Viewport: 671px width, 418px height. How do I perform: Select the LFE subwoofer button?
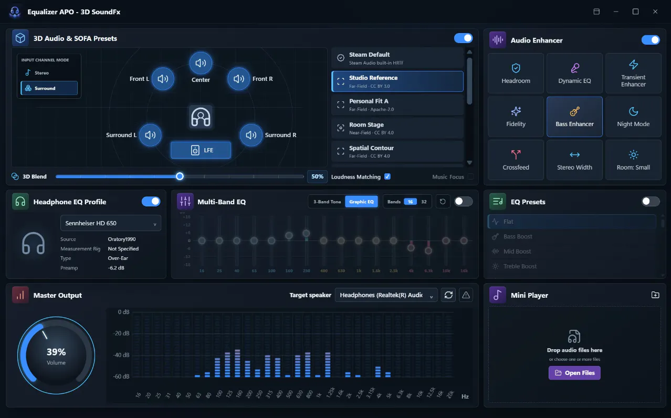[201, 150]
